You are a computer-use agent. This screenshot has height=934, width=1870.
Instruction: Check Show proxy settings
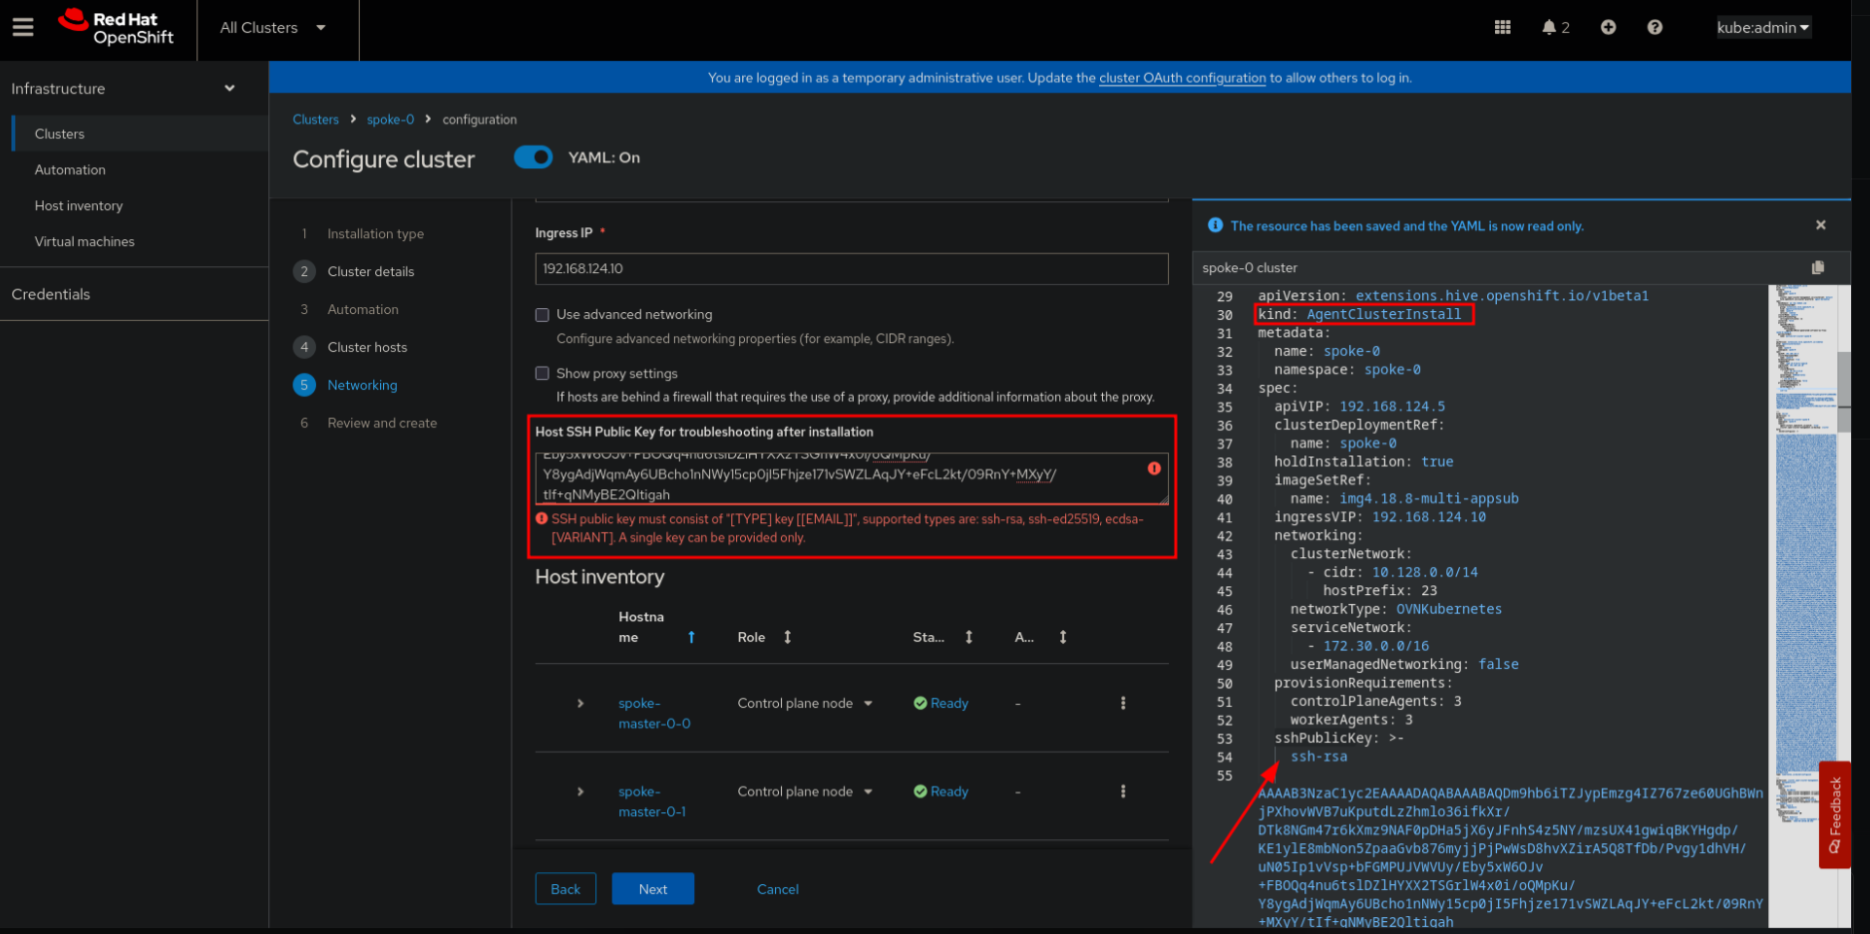tap(543, 374)
